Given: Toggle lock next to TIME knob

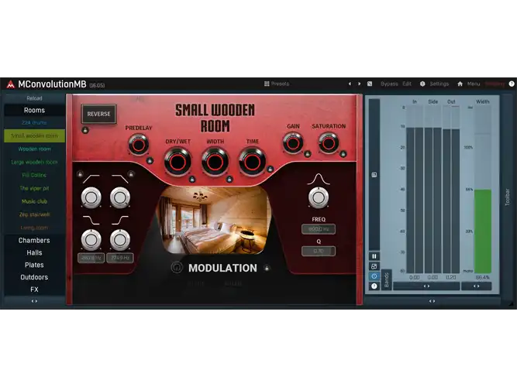Looking at the screenshot, I should 270,170.
